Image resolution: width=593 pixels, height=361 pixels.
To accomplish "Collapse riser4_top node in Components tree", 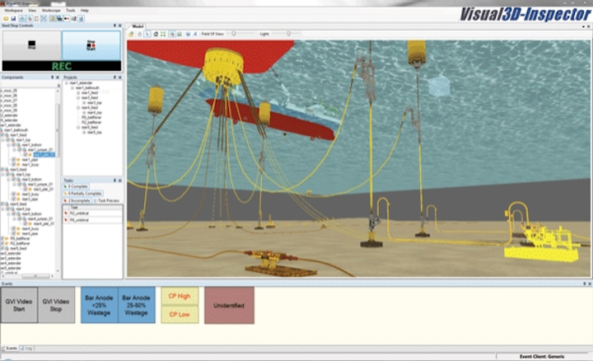I will [2, 209].
